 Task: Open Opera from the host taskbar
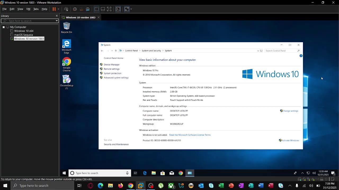(x=90, y=186)
